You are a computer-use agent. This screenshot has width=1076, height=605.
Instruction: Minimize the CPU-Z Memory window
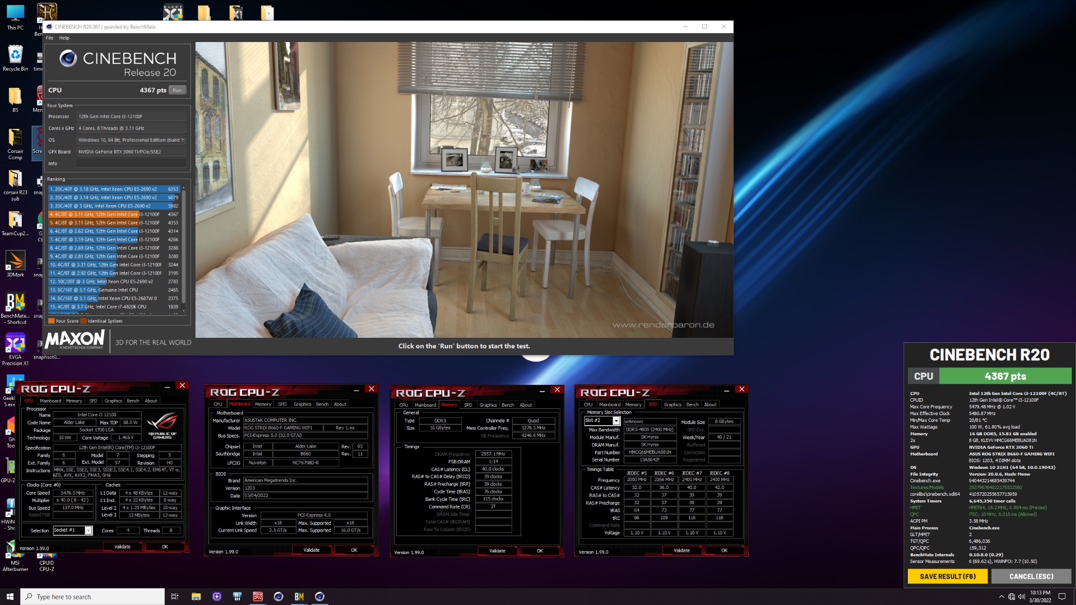[x=542, y=390]
